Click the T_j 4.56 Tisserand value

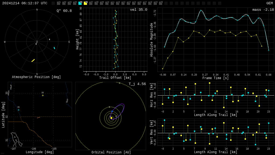click(137, 84)
